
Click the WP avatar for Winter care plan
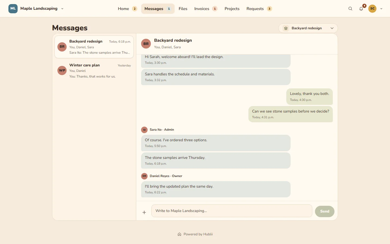pos(62,70)
